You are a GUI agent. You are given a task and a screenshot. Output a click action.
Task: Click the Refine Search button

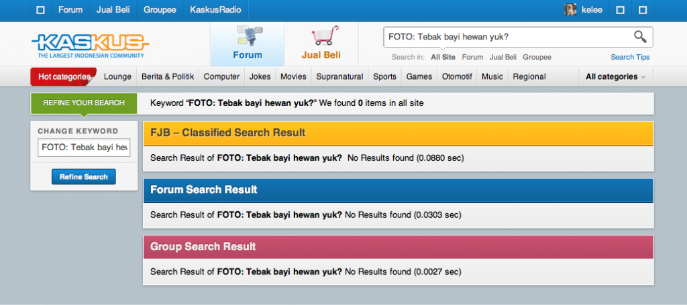pos(84,177)
